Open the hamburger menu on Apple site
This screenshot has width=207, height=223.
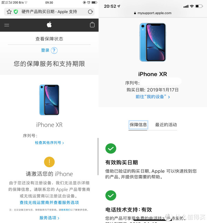7,25
